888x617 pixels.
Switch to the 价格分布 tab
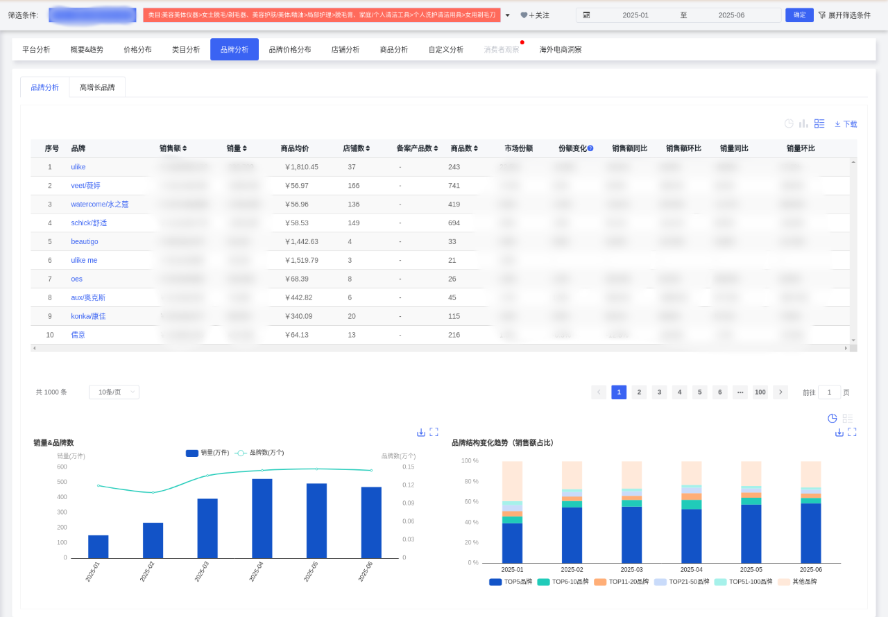point(137,49)
